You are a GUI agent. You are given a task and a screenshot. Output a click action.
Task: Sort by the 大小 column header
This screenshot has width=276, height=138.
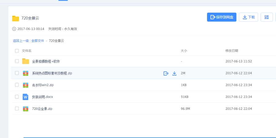(x=184, y=51)
